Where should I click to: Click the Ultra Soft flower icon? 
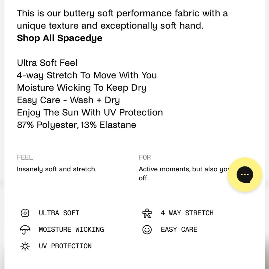click(x=25, y=213)
